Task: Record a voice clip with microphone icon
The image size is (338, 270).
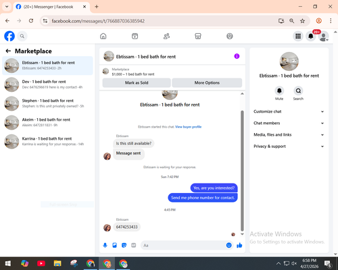Action: pyautogui.click(x=105, y=245)
